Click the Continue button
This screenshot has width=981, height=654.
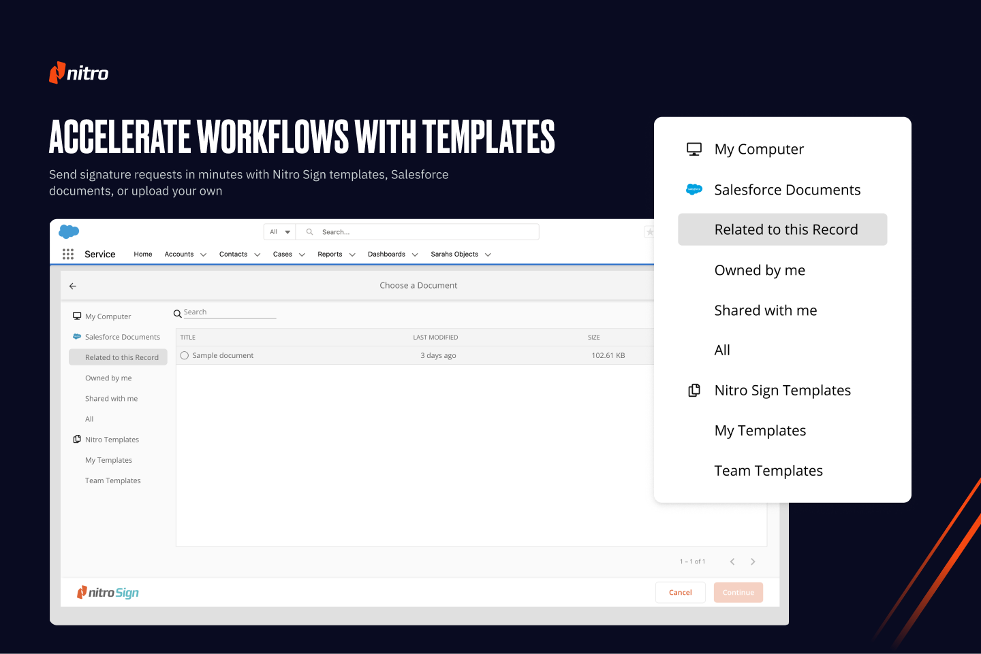tap(738, 593)
